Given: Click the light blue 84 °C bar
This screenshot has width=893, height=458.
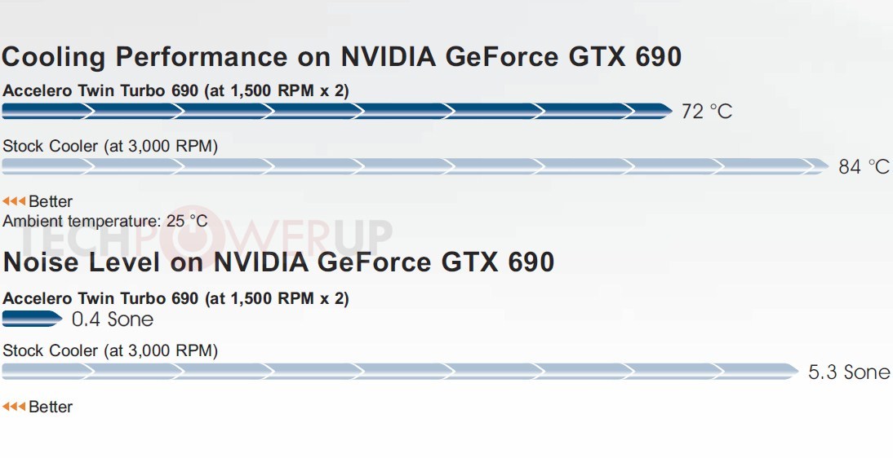Looking at the screenshot, I should pos(415,166).
